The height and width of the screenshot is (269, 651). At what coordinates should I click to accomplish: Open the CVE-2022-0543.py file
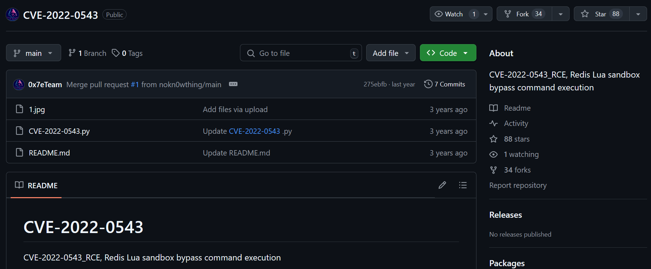click(x=59, y=131)
